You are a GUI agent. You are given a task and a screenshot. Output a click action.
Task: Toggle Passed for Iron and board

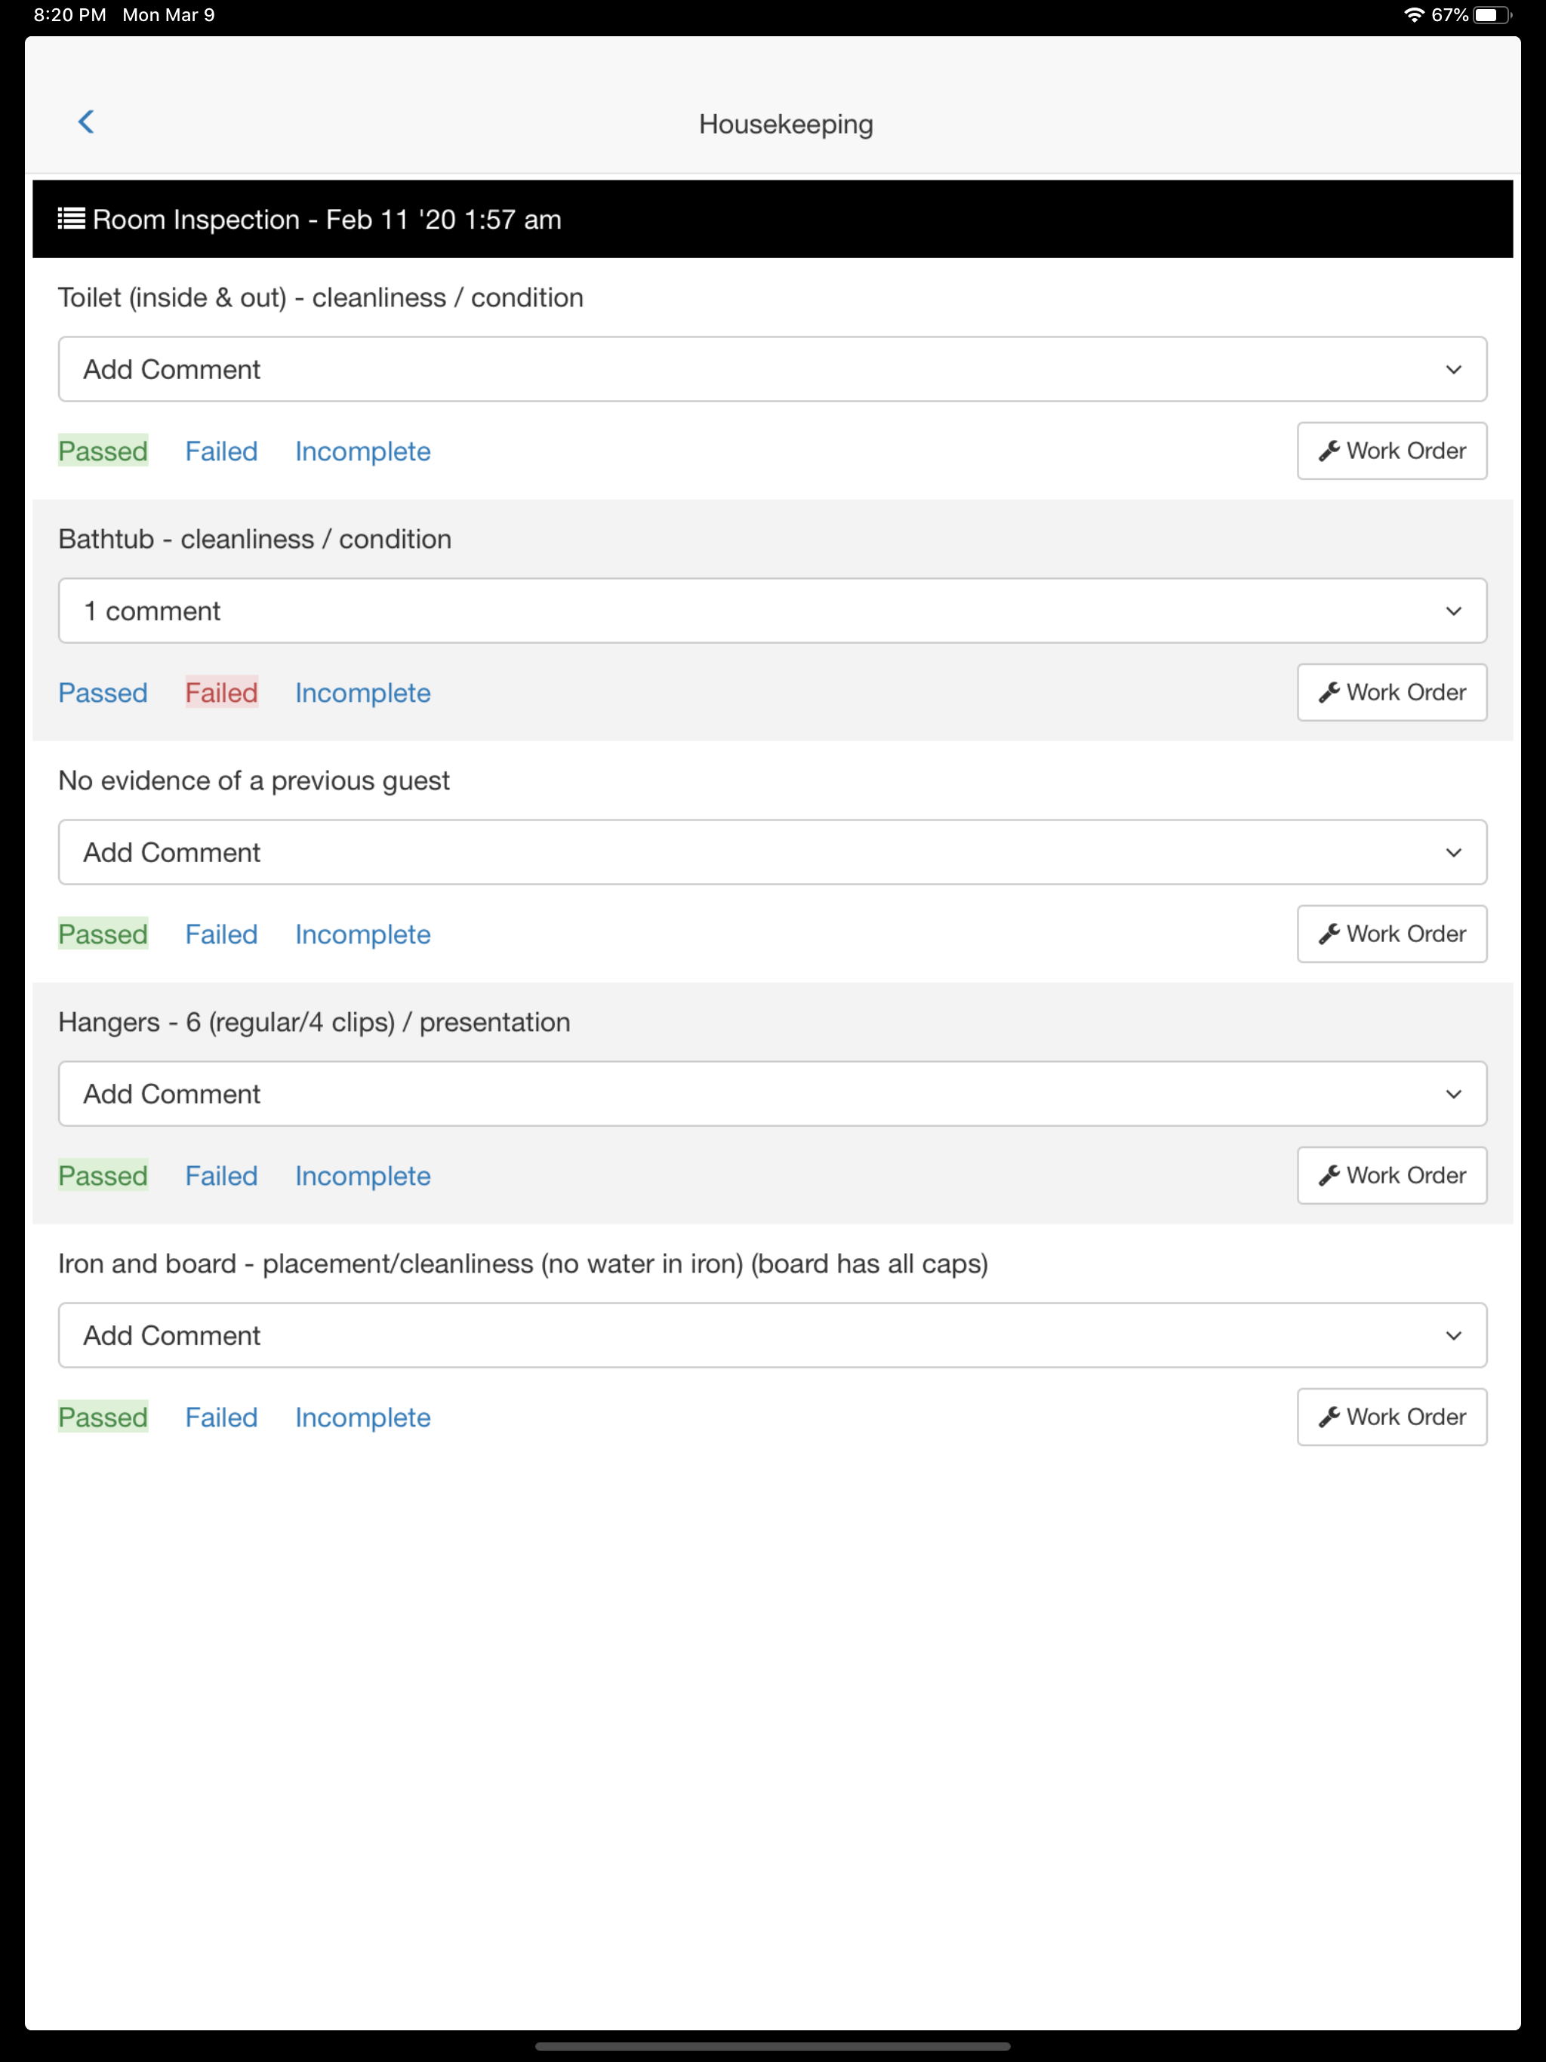tap(103, 1417)
